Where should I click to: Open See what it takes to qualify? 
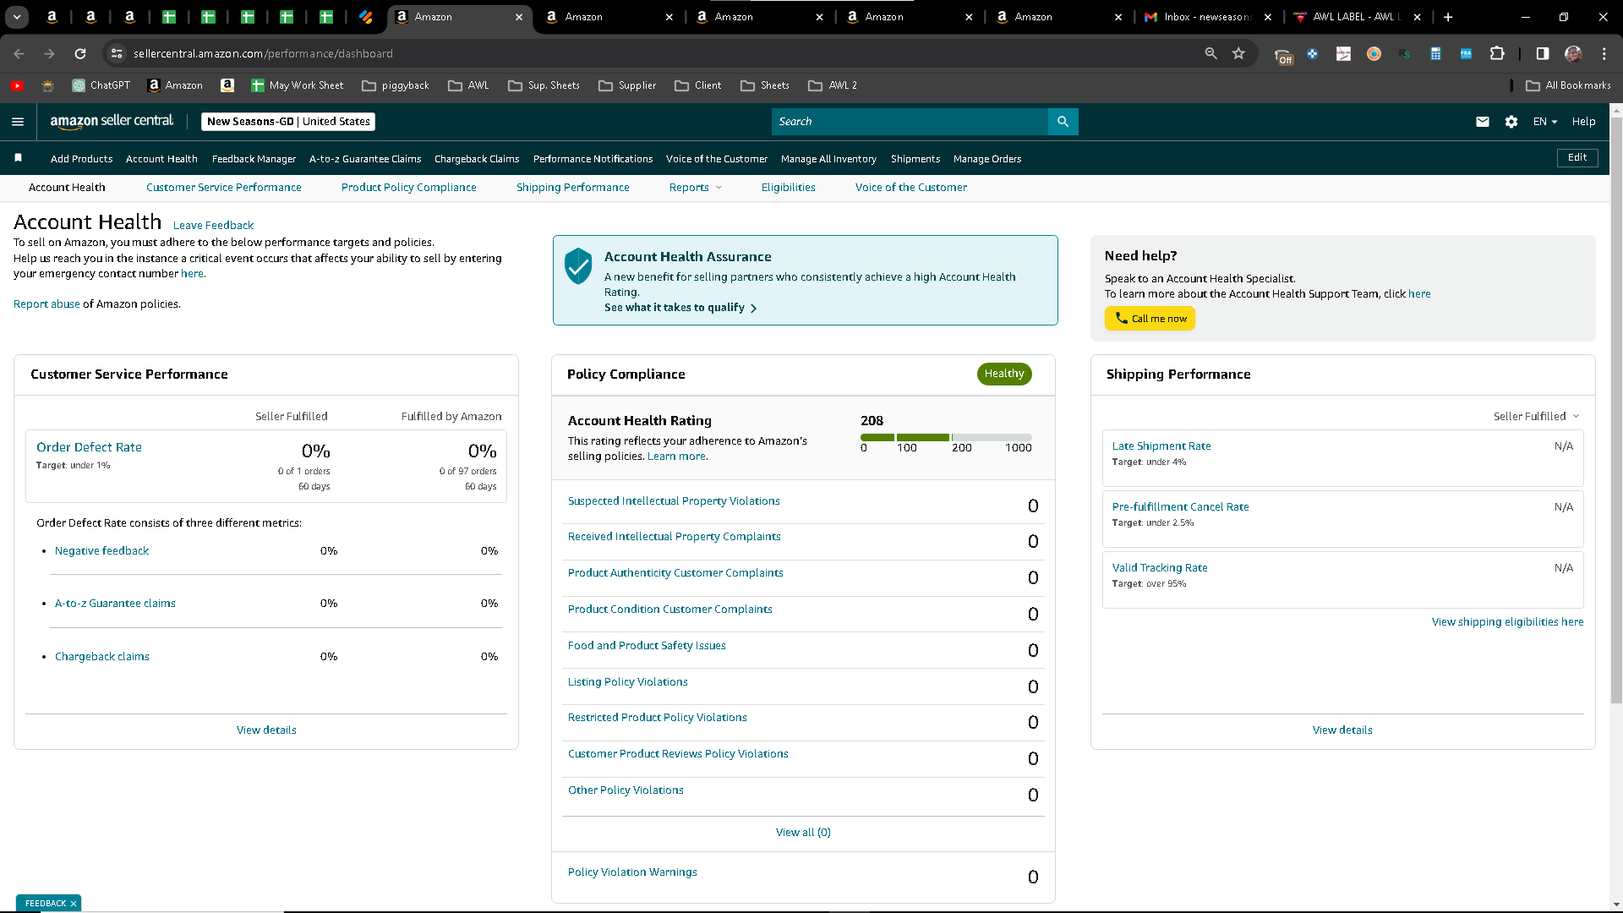click(x=680, y=308)
